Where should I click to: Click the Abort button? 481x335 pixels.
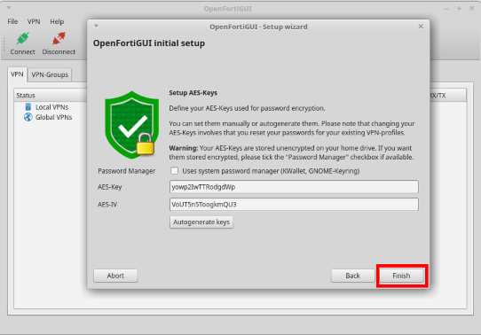pos(115,276)
